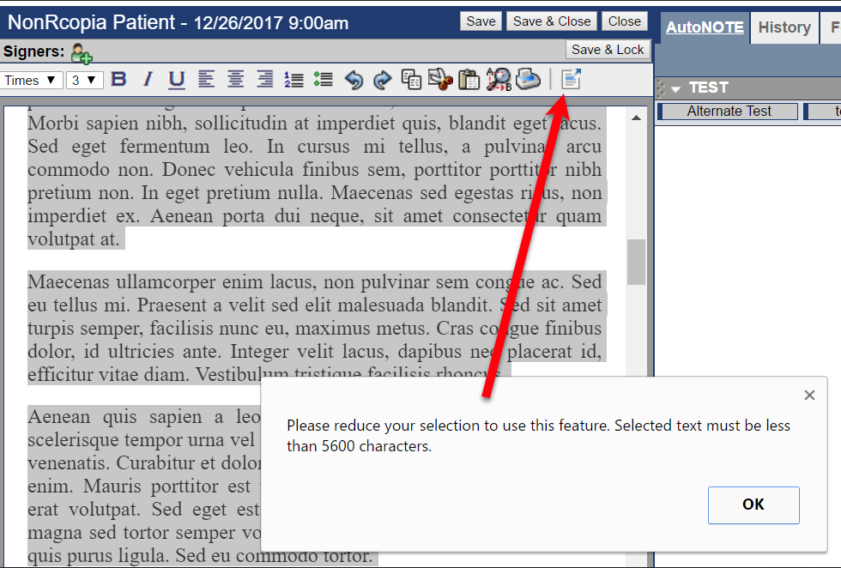Switch to the AutoNOTE tab
This screenshot has height=568, width=841.
click(x=705, y=27)
